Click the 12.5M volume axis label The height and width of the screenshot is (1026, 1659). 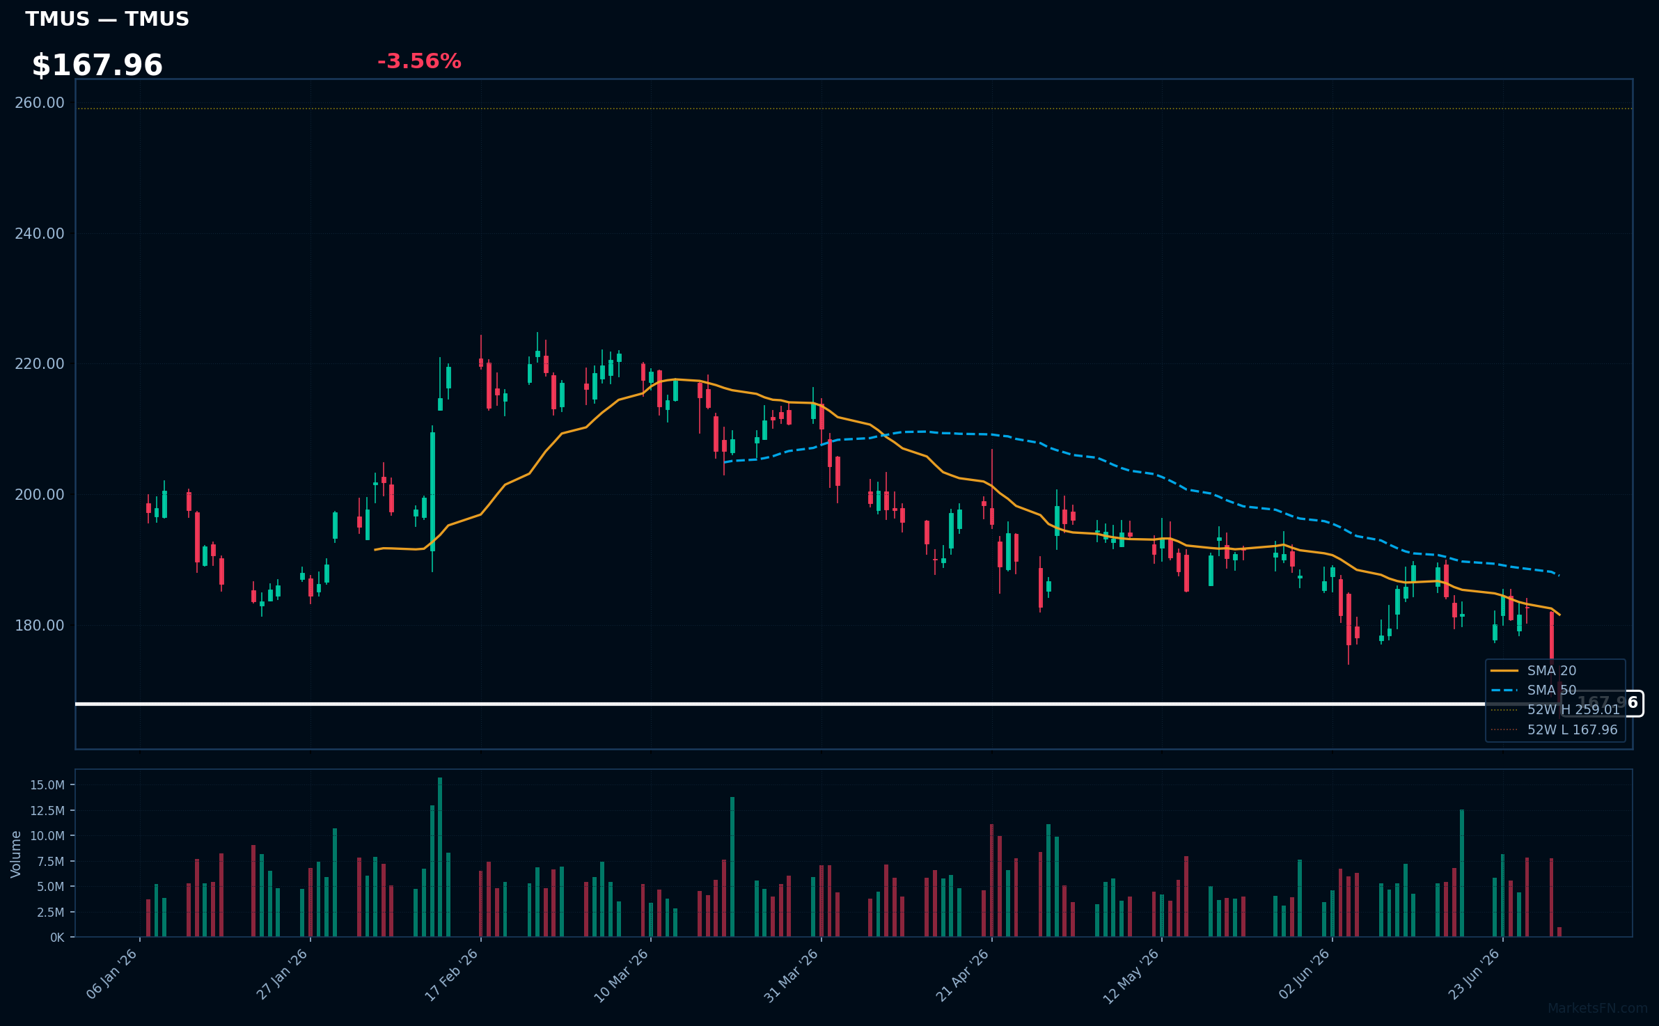[47, 811]
